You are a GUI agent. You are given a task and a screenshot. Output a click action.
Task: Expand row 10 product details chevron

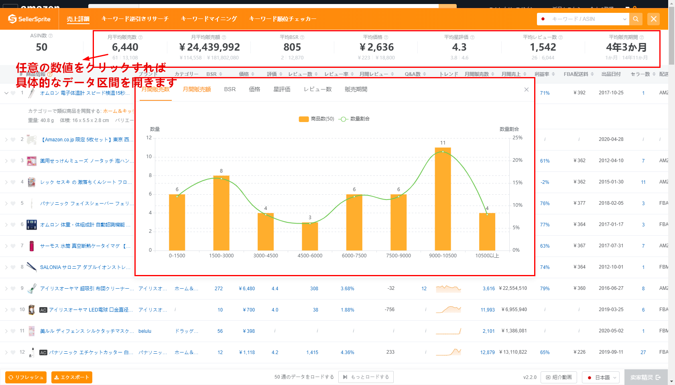6,310
